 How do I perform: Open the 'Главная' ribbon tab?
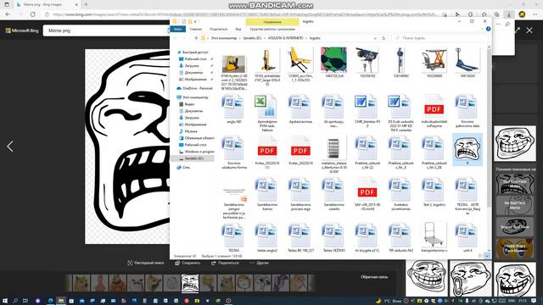pos(196,29)
